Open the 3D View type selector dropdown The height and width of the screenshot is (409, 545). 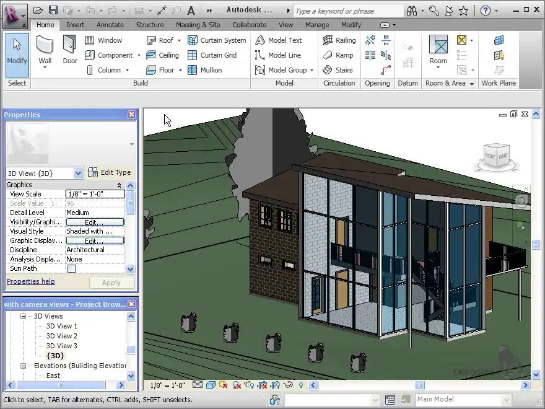click(x=78, y=174)
